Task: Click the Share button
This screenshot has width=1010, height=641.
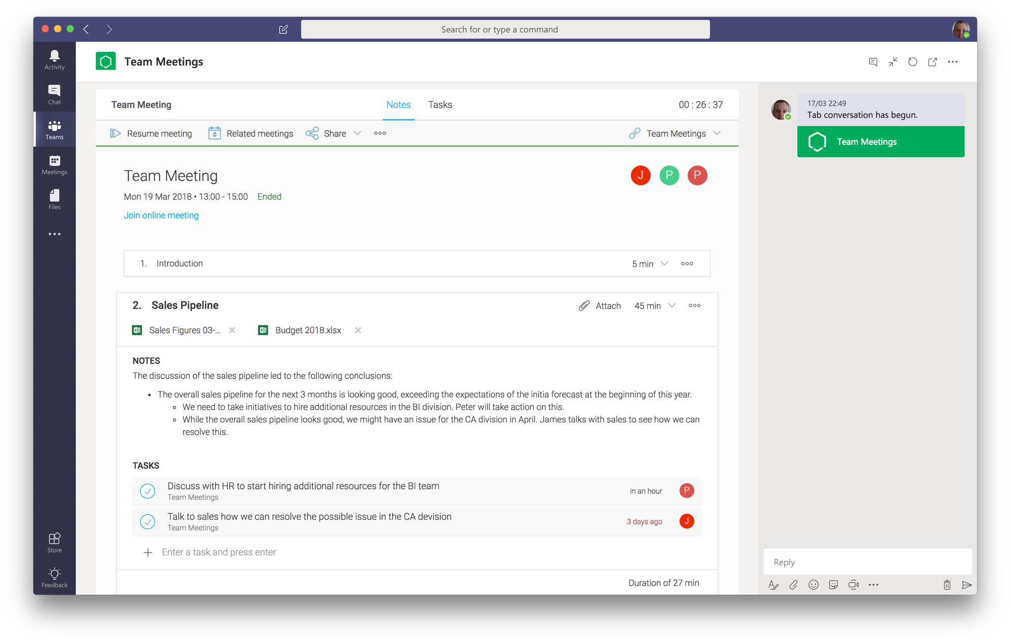Action: coord(335,133)
